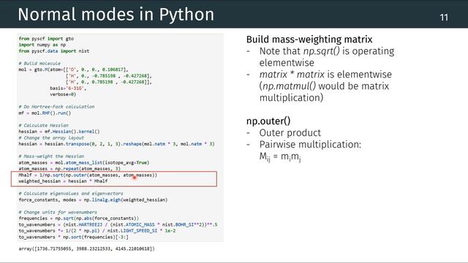The image size is (468, 263).
Task: Click the '# Calculate Hessian' comment
Action: tap(43, 126)
